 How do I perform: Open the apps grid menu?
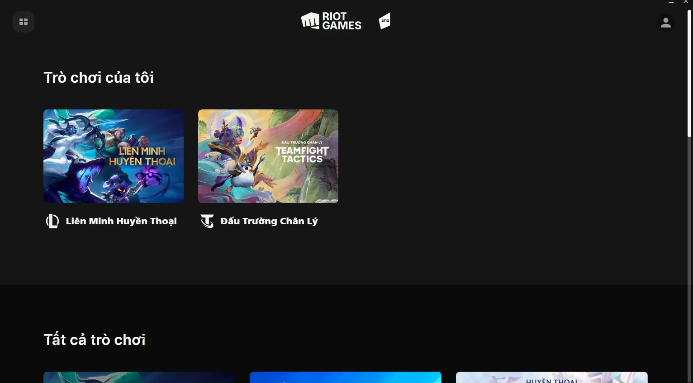coord(24,21)
